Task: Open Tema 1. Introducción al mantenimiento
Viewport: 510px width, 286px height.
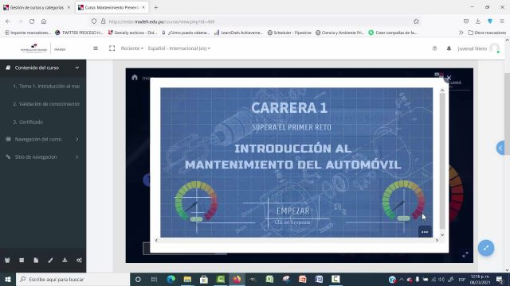Action: pyautogui.click(x=46, y=87)
